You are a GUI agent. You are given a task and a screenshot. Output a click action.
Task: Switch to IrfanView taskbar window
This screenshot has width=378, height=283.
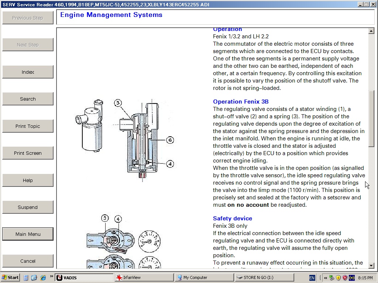[144, 277]
